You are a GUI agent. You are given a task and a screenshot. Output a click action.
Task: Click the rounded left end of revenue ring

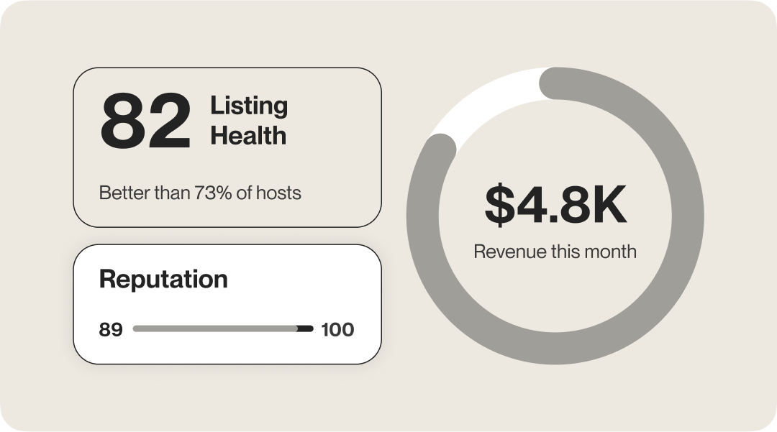[x=440, y=149]
